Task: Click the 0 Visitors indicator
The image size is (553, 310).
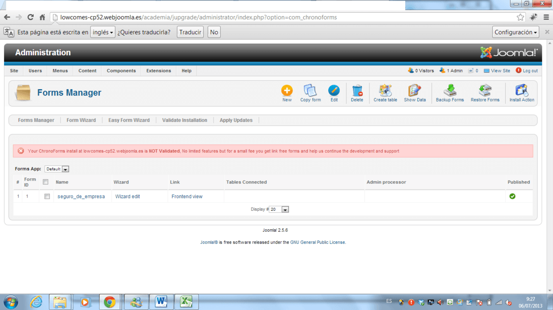Action: [421, 71]
